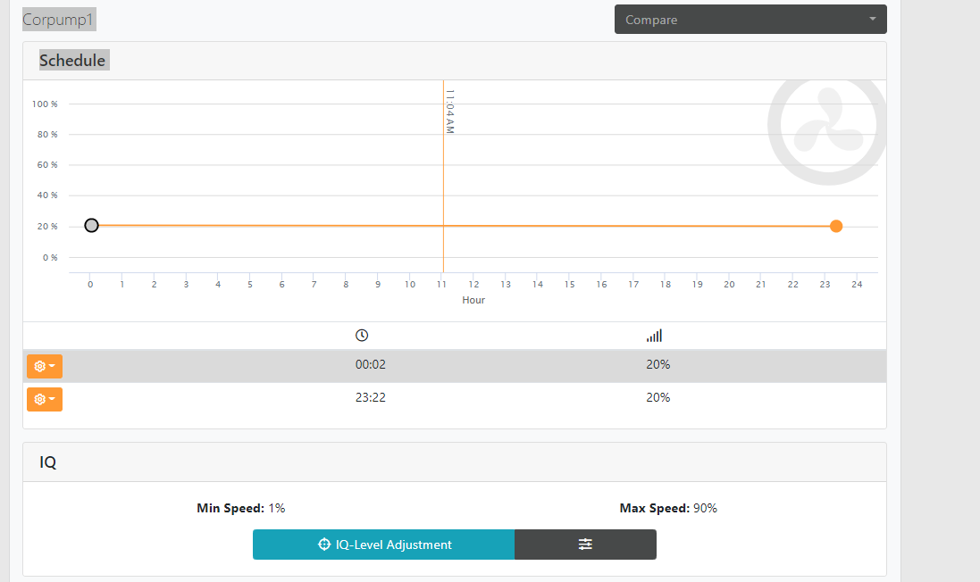
Task: Click the Max Speed 90% value
Action: [705, 508]
